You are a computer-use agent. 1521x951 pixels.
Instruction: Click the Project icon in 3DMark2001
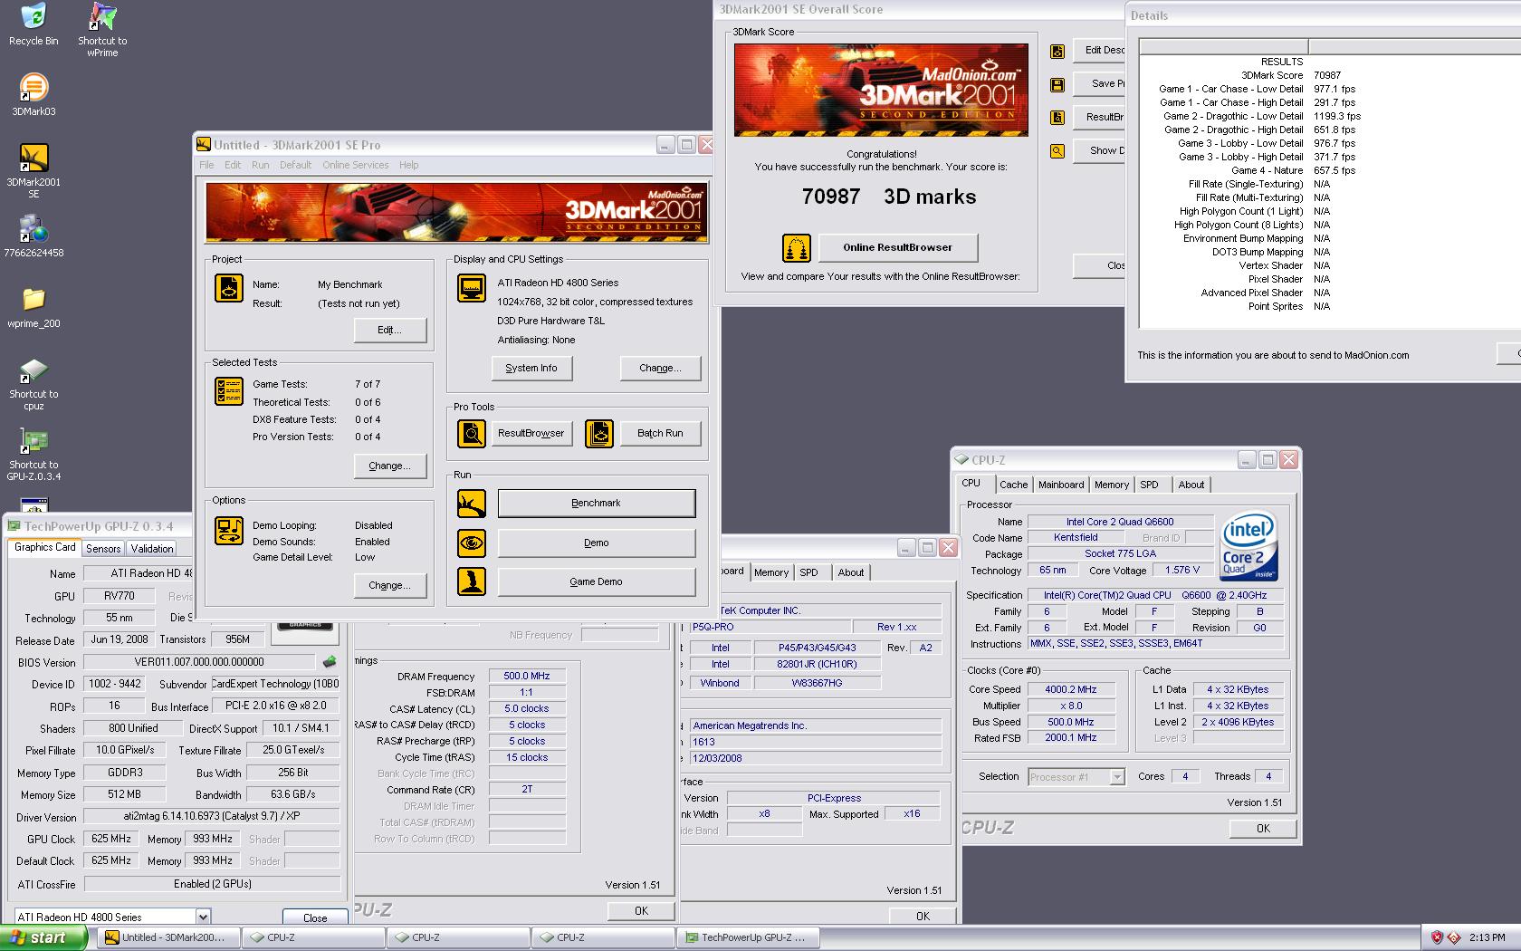click(228, 288)
